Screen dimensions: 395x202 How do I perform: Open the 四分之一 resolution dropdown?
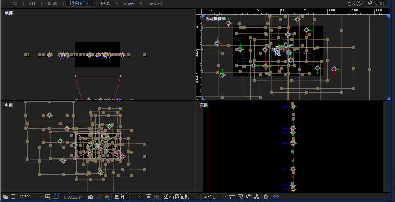coord(128,197)
